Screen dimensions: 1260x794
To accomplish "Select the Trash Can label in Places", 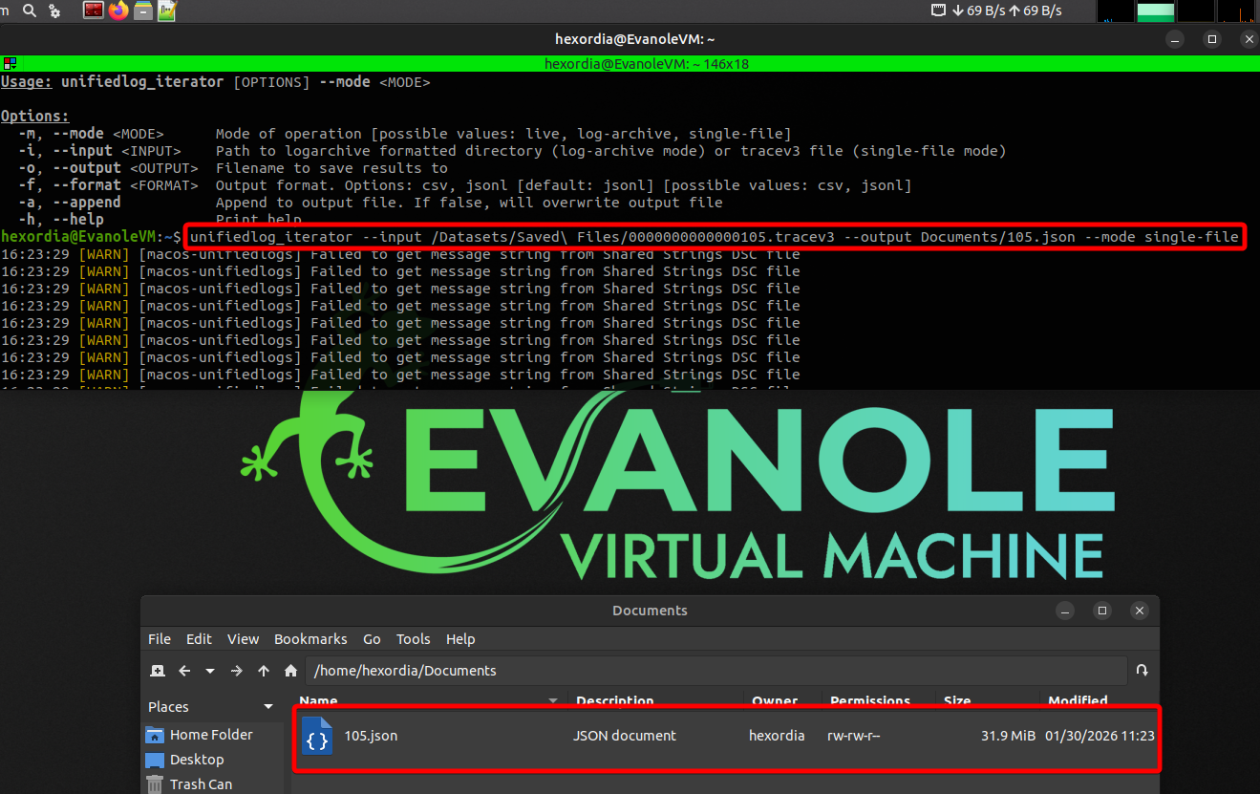I will click(x=201, y=784).
